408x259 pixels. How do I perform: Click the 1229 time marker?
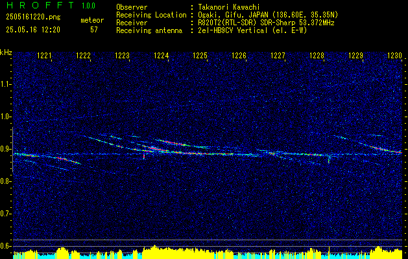coord(355,56)
